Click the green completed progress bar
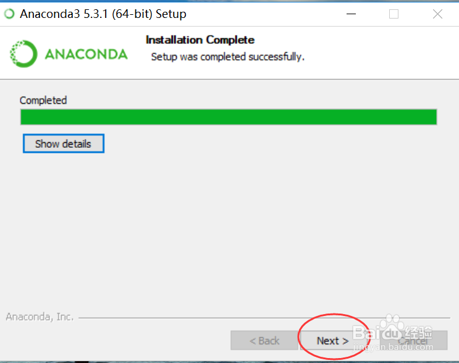This screenshot has height=363, width=459. (229, 117)
